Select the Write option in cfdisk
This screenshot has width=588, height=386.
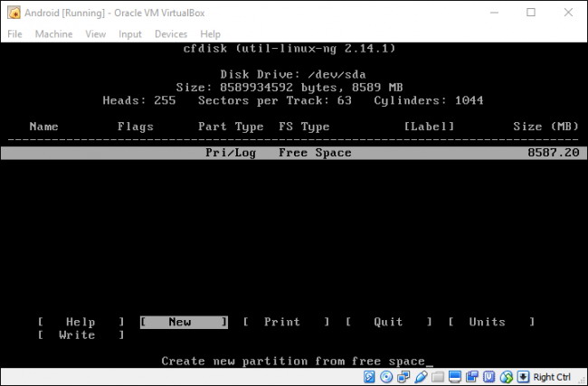pos(77,334)
